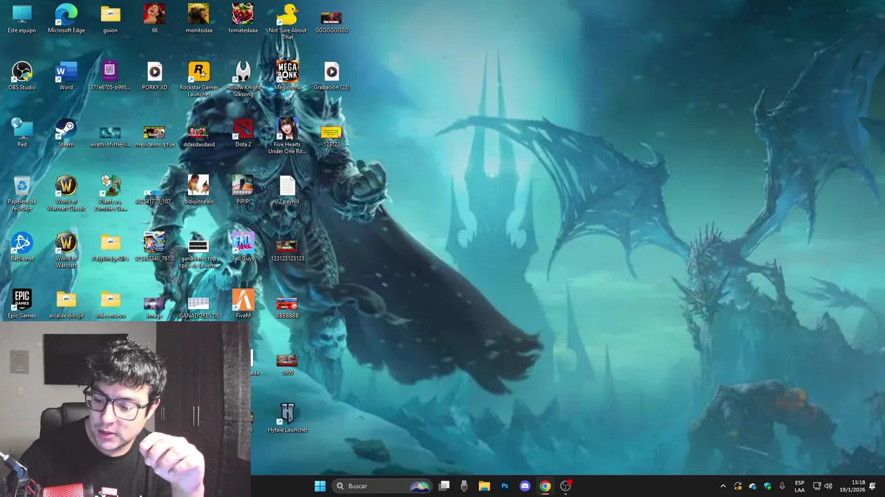
Task: Click the Buscar taskbar search box
Action: coord(382,486)
